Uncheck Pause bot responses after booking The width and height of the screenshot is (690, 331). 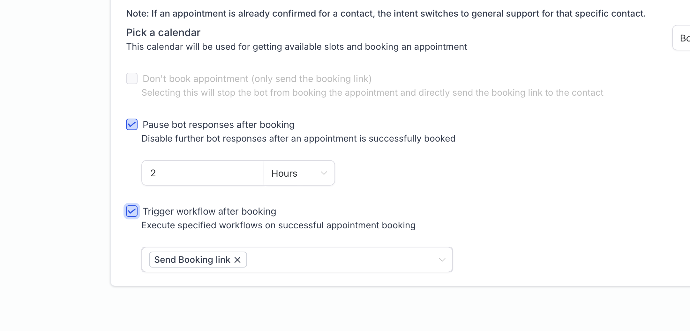[x=132, y=125]
